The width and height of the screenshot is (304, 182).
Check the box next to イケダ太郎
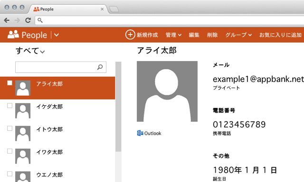(9, 105)
